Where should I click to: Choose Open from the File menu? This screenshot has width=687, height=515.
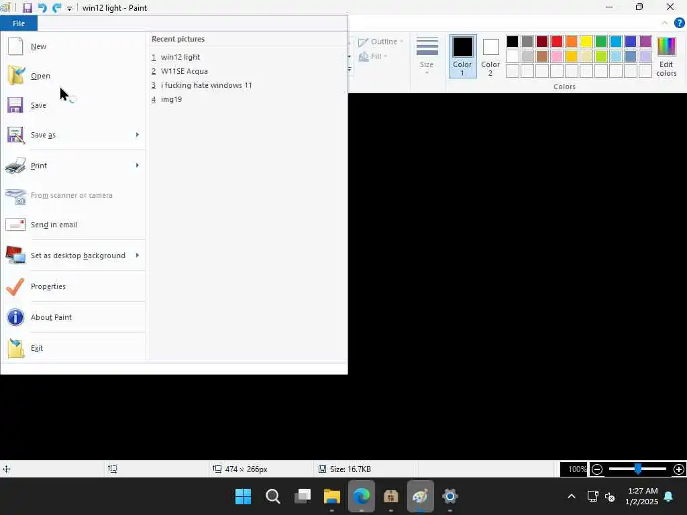[73, 75]
